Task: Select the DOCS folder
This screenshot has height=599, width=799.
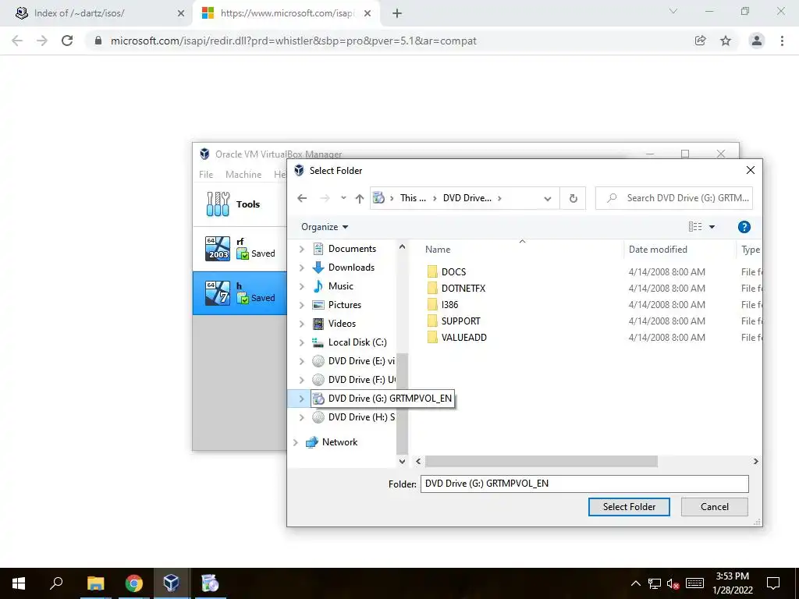Action: coord(453,272)
